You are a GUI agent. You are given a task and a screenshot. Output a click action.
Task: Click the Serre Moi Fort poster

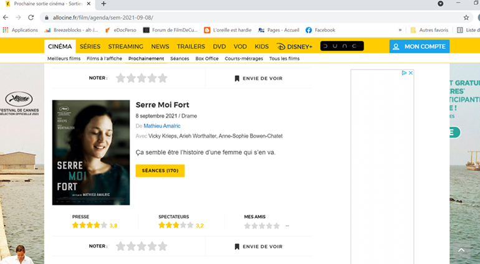tap(91, 152)
